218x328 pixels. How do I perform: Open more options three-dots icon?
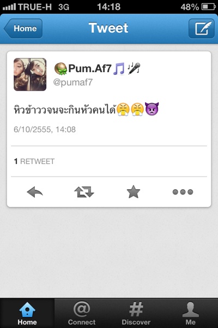[183, 192]
